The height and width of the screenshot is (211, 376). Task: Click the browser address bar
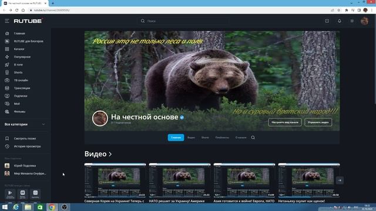pyautogui.click(x=179, y=11)
